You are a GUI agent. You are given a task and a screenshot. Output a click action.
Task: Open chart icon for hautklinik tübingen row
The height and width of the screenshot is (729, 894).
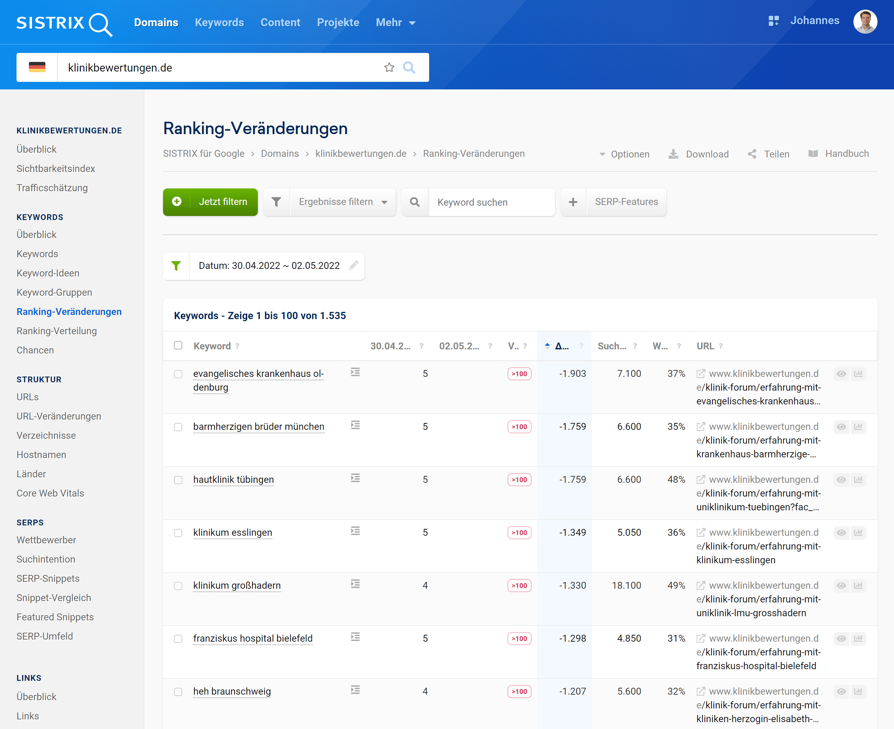(858, 480)
